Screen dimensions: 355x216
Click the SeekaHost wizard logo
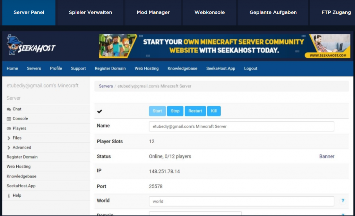click(31, 45)
